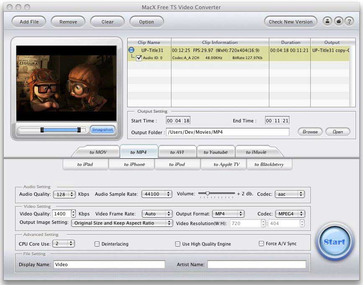Open the Option button
This screenshot has width=363, height=285.
tap(146, 22)
